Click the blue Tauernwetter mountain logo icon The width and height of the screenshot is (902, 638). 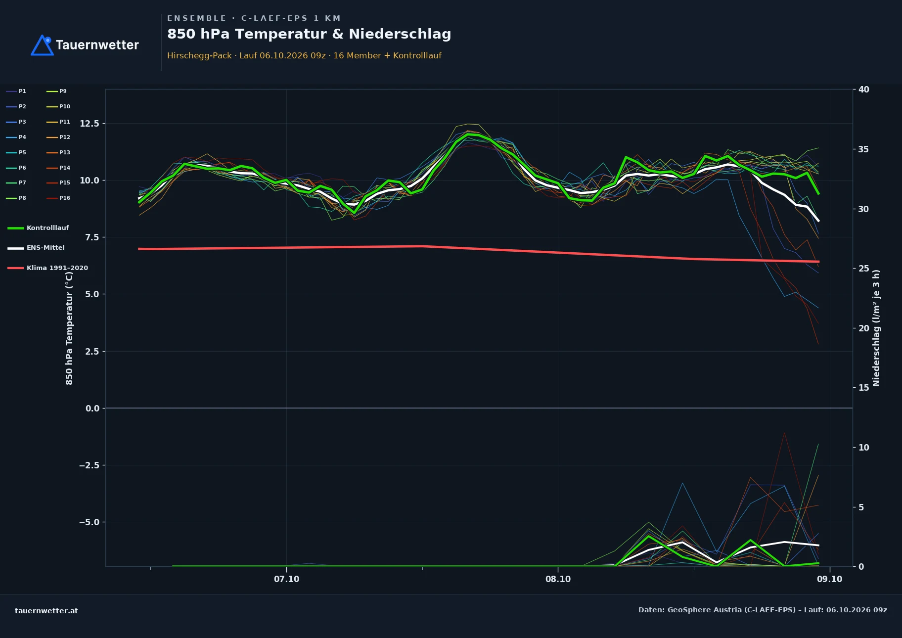click(x=42, y=45)
